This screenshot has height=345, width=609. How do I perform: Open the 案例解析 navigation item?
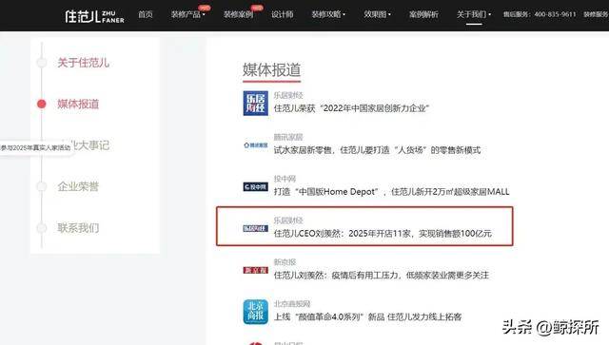click(423, 14)
